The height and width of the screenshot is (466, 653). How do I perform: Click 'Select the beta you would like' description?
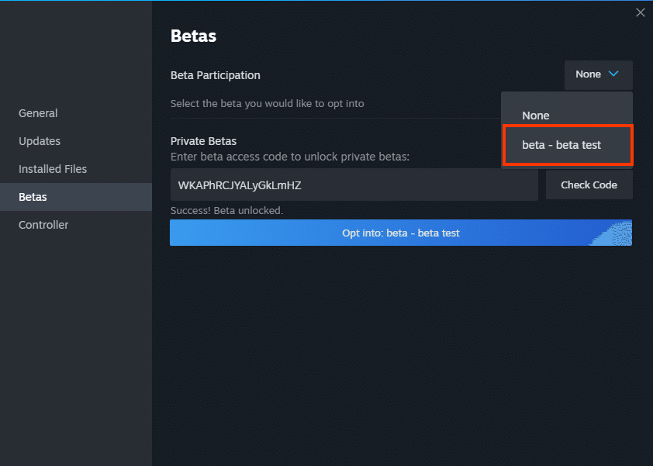[267, 104]
